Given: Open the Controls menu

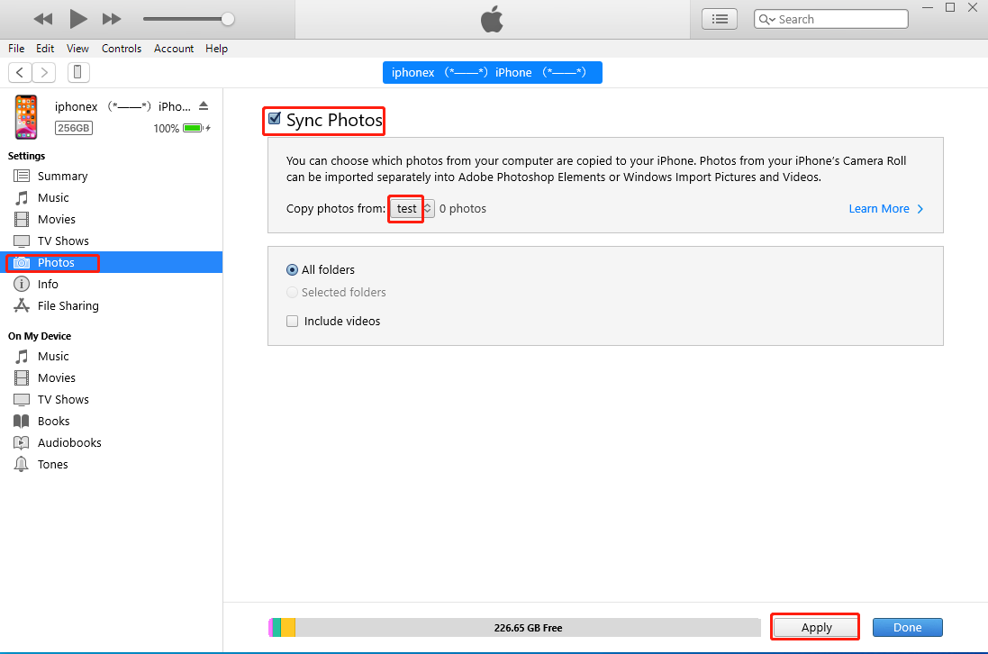Looking at the screenshot, I should pyautogui.click(x=122, y=49).
